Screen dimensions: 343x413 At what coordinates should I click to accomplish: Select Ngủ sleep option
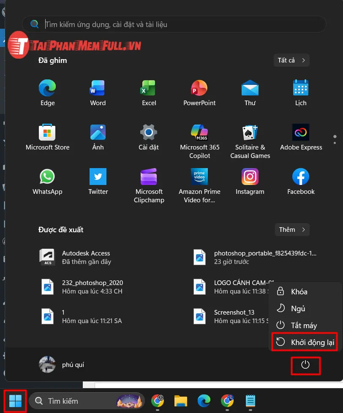coord(298,309)
